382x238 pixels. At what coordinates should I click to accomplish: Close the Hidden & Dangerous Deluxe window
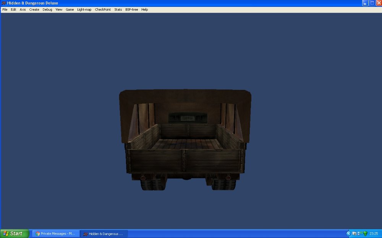379,3
